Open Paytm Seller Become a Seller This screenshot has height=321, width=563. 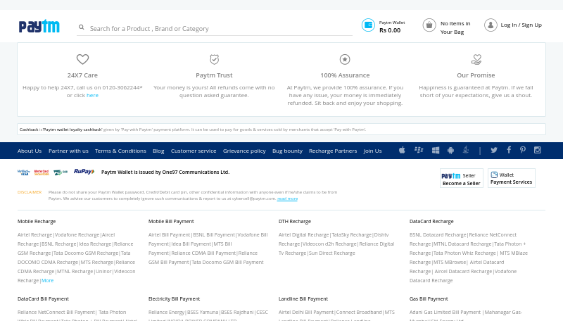(462, 178)
